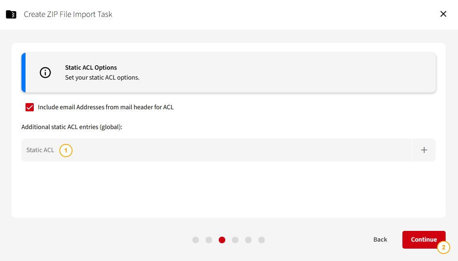Jump to the fourth step dot
The width and height of the screenshot is (458, 261).
235,240
